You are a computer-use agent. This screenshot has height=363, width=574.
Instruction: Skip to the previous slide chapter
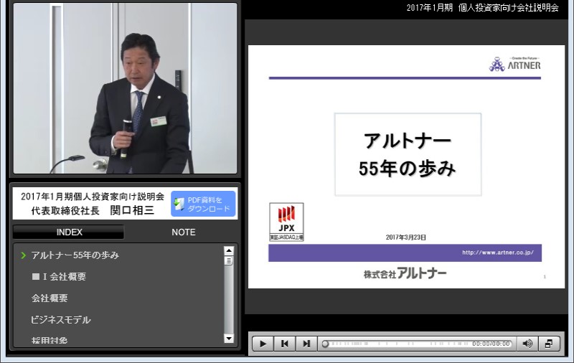pos(284,344)
